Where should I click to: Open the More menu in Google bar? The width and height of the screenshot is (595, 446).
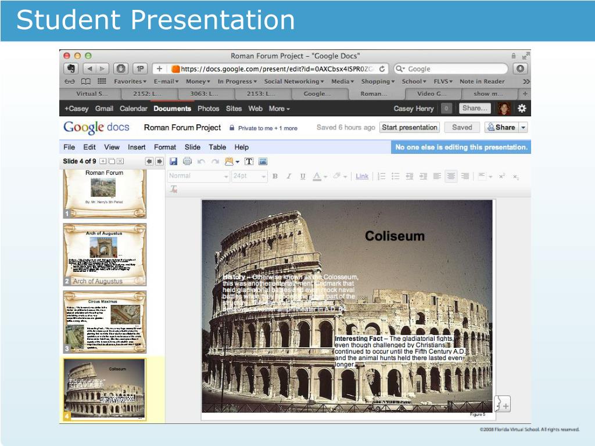click(279, 109)
